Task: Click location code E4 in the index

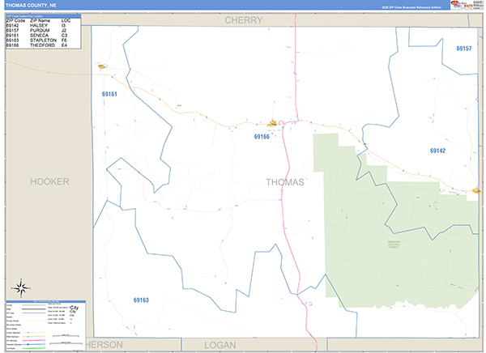Action: (x=64, y=45)
